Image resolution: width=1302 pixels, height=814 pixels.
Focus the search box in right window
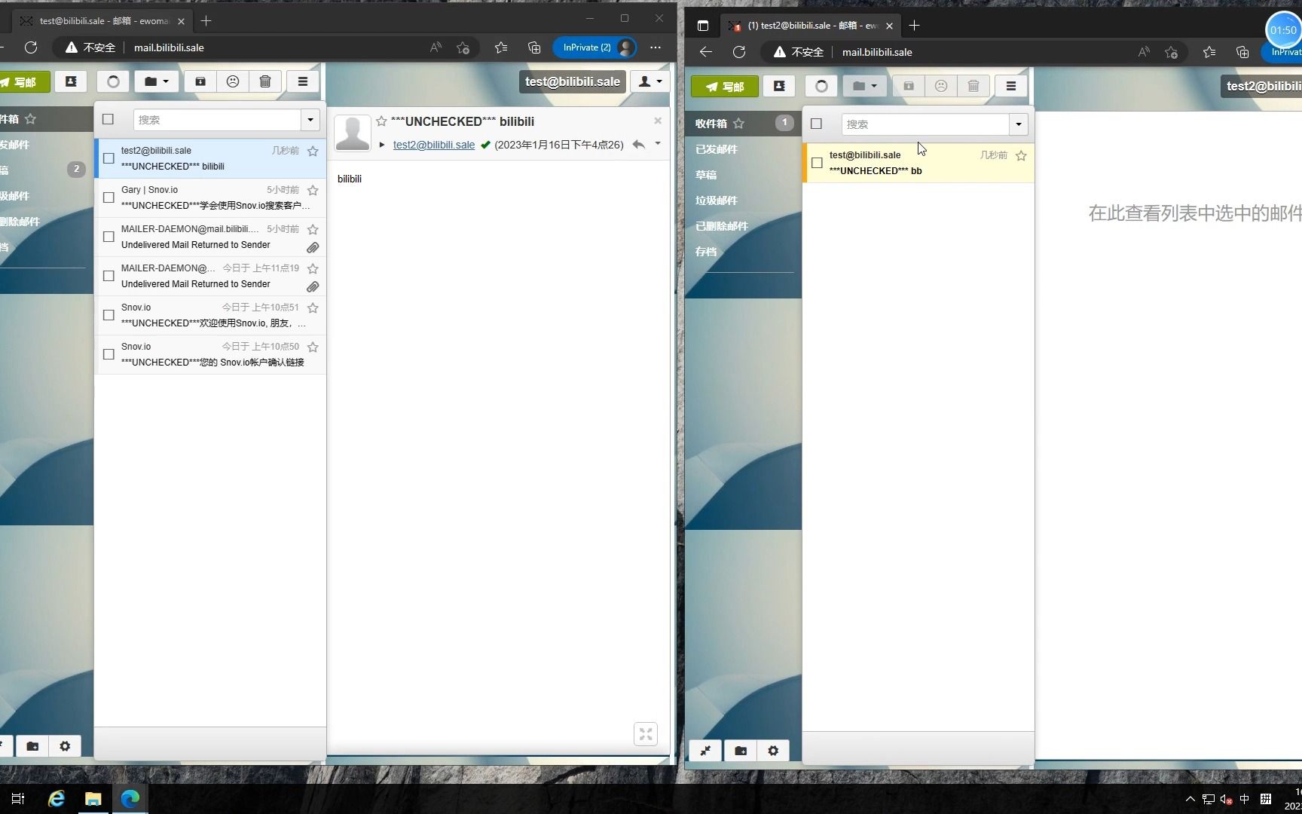pos(926,124)
